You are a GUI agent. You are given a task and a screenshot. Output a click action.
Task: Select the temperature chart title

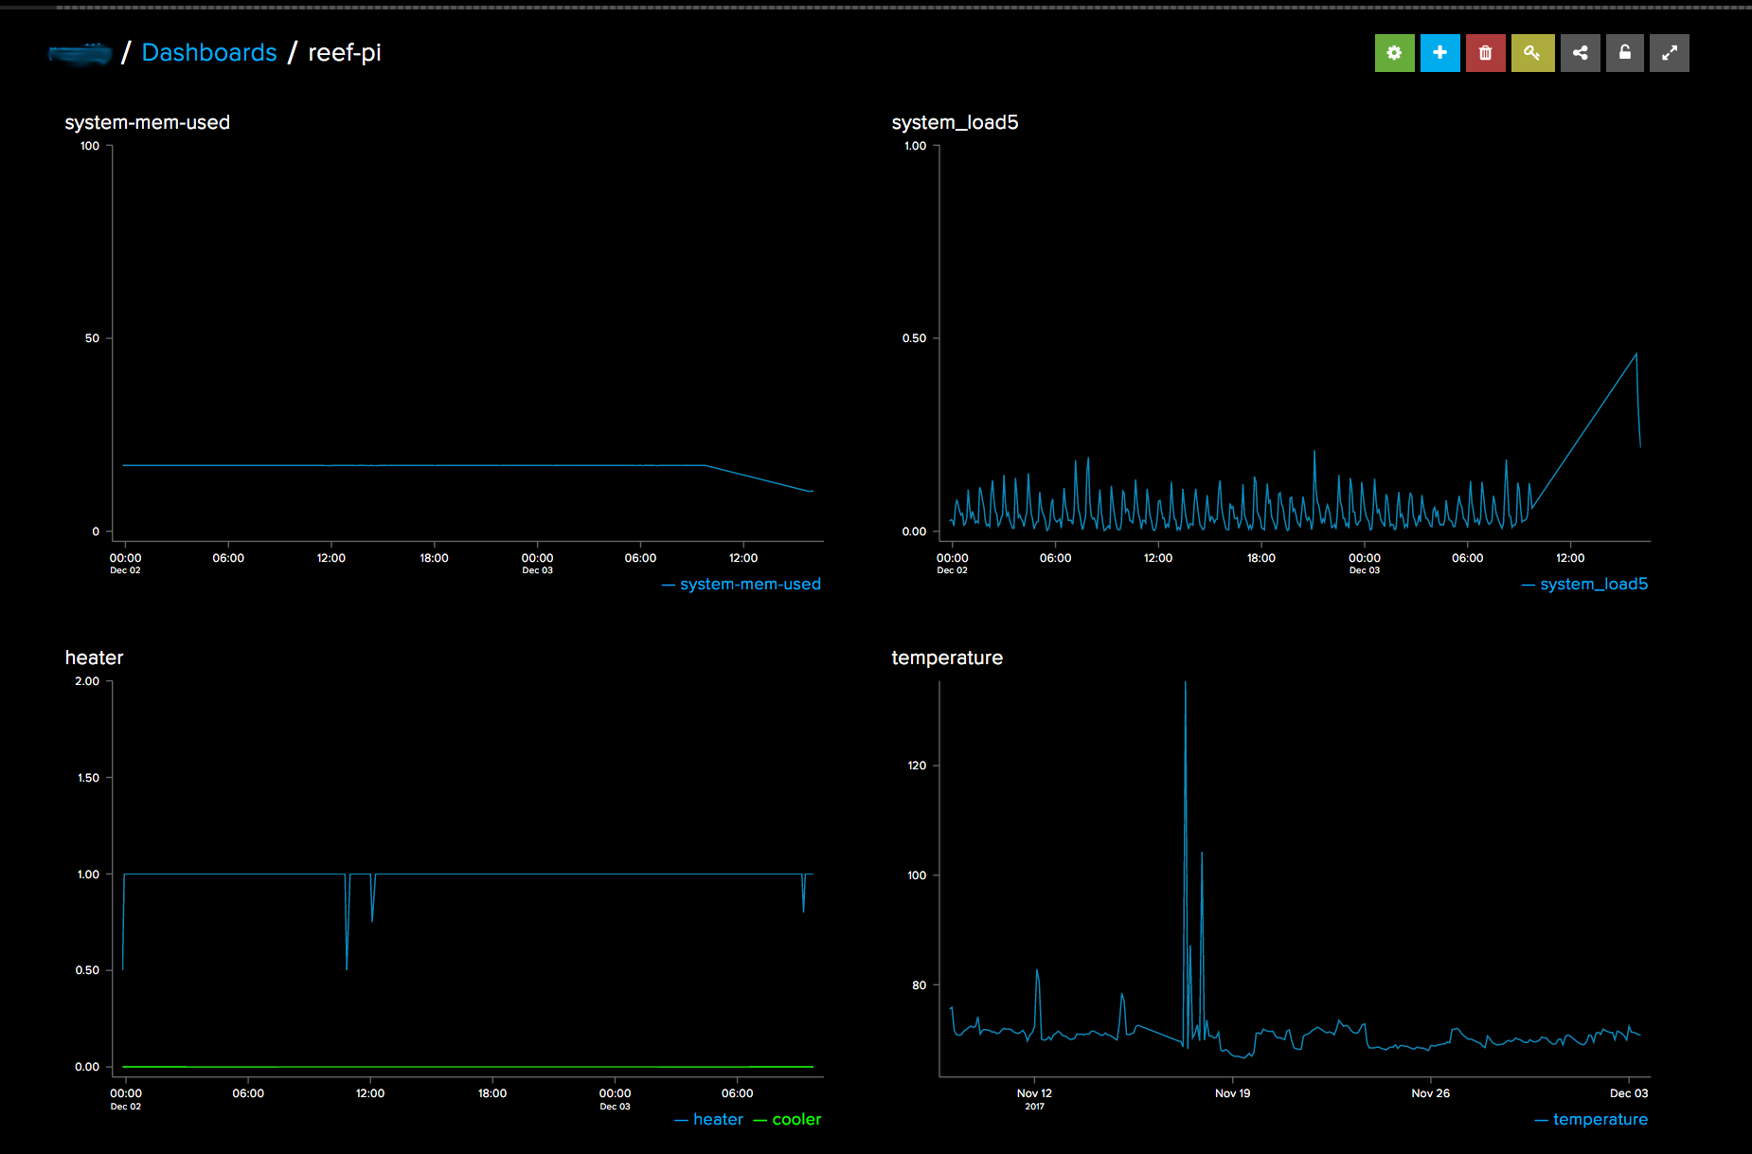tap(947, 658)
